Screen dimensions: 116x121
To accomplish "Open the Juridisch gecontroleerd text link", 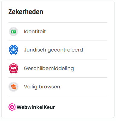I will click(53, 50).
